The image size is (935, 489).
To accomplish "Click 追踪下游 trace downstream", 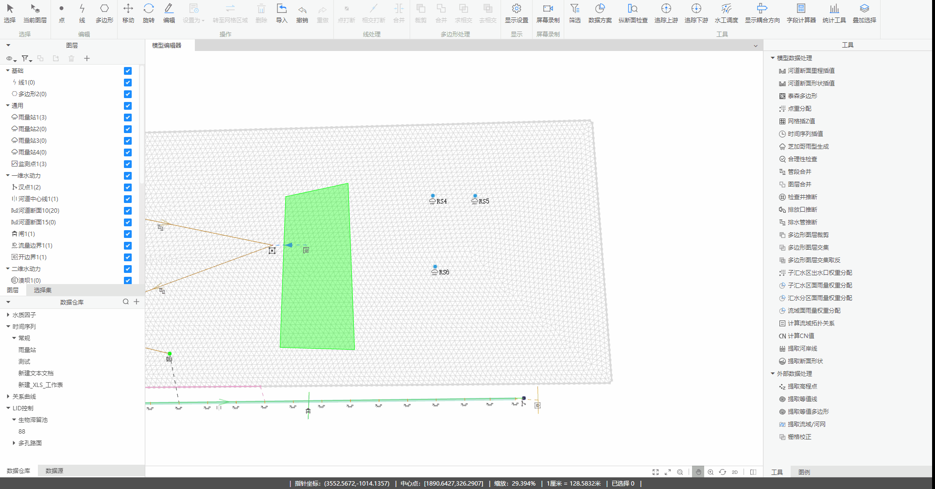I will click(696, 13).
